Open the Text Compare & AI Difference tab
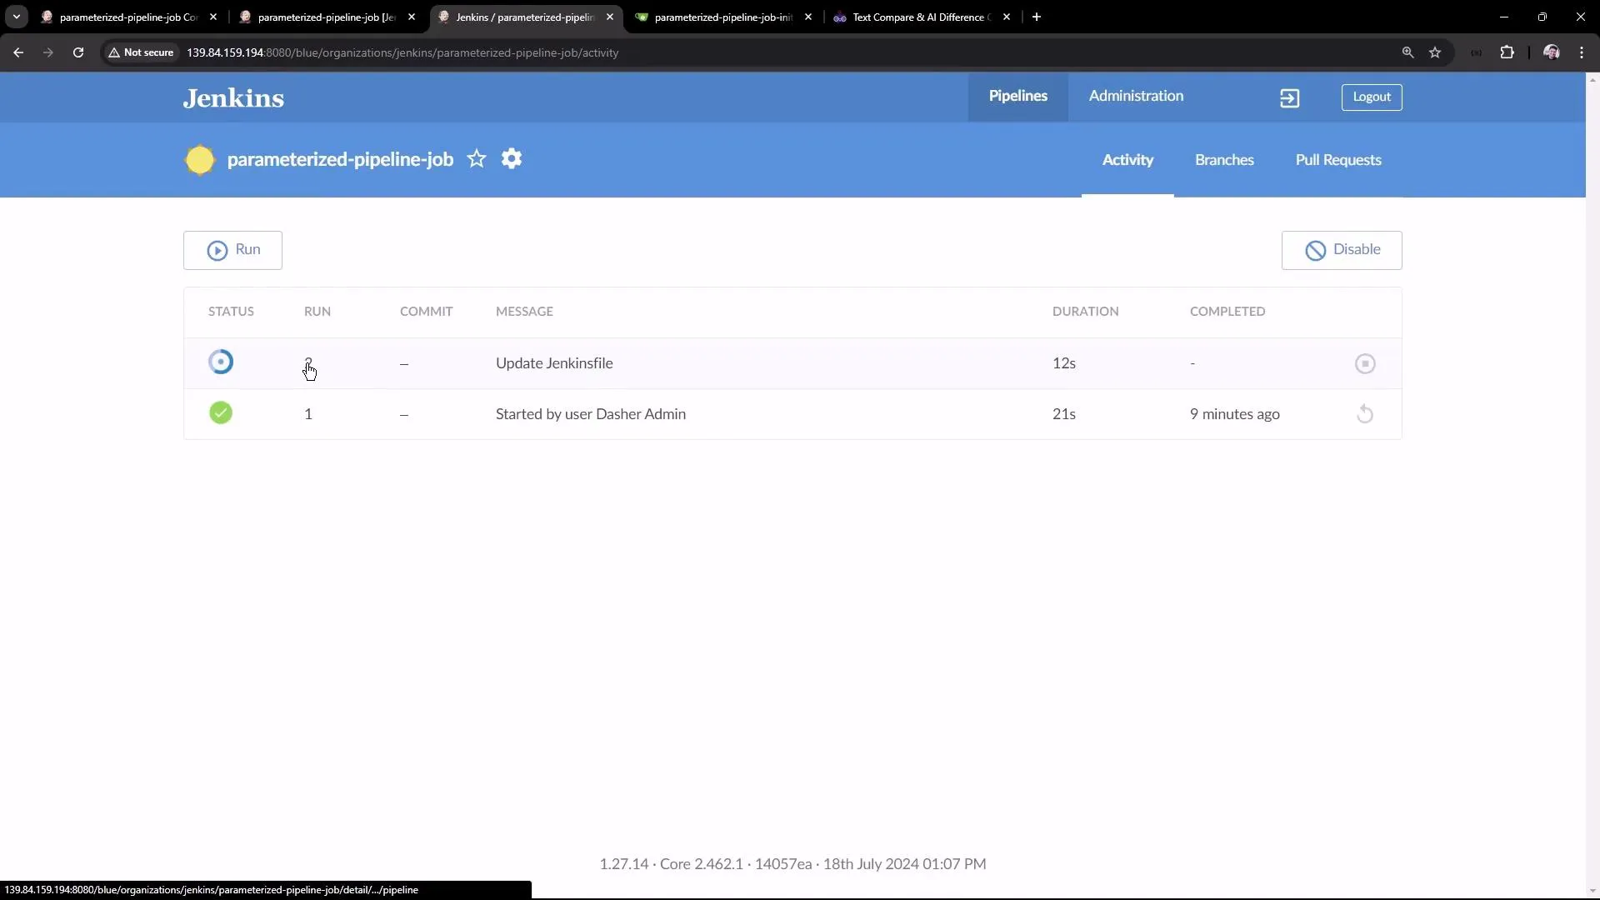Screen dimensions: 1600x900 (x=917, y=17)
